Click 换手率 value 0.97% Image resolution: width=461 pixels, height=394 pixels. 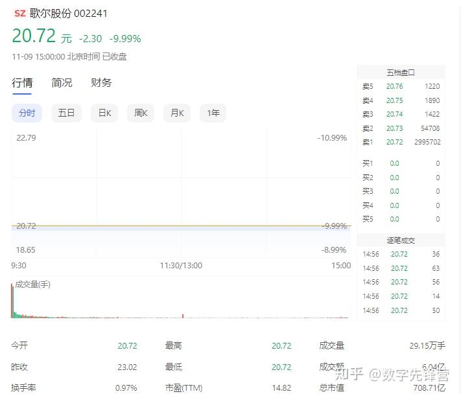(126, 388)
